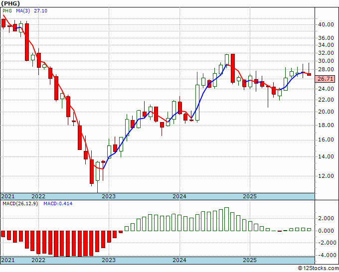Select the highlighted 26.71 current price tag

tap(325, 79)
